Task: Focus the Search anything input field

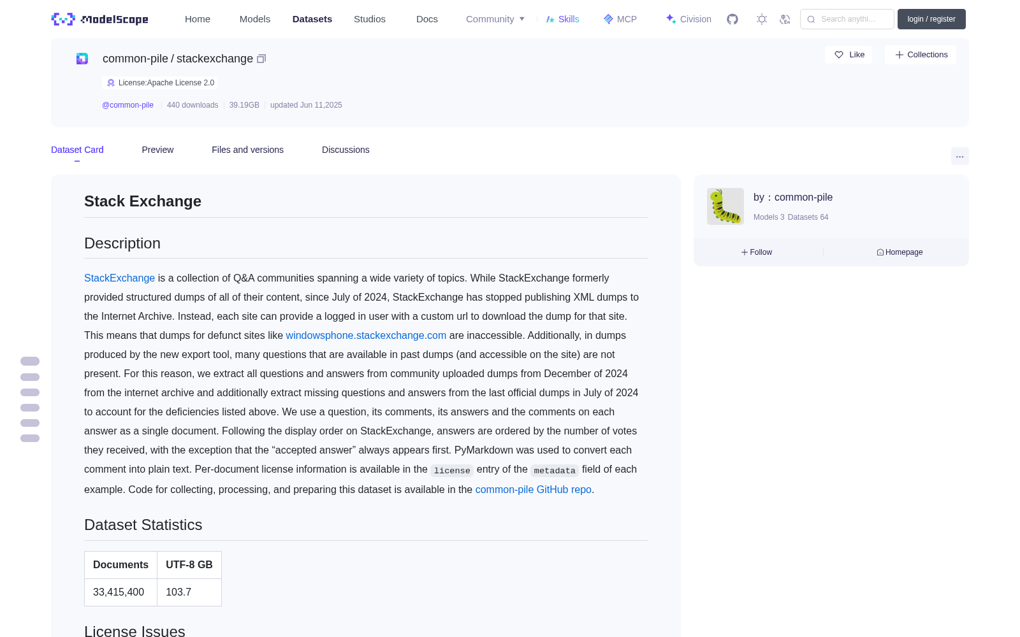Action: coord(847,19)
